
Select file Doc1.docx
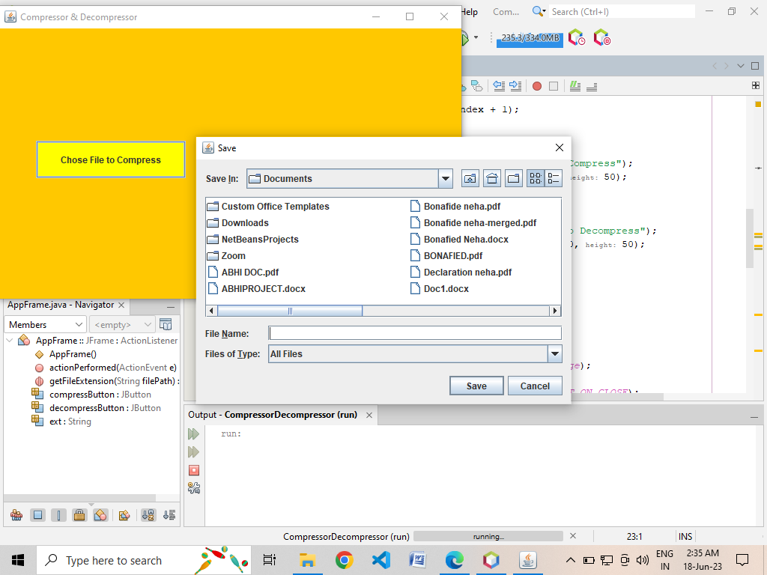click(439, 289)
